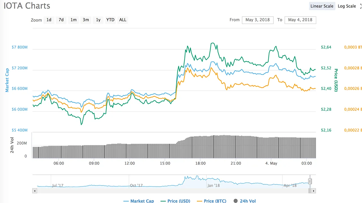
Task: Switch to Linear Scale
Action: (322, 6)
